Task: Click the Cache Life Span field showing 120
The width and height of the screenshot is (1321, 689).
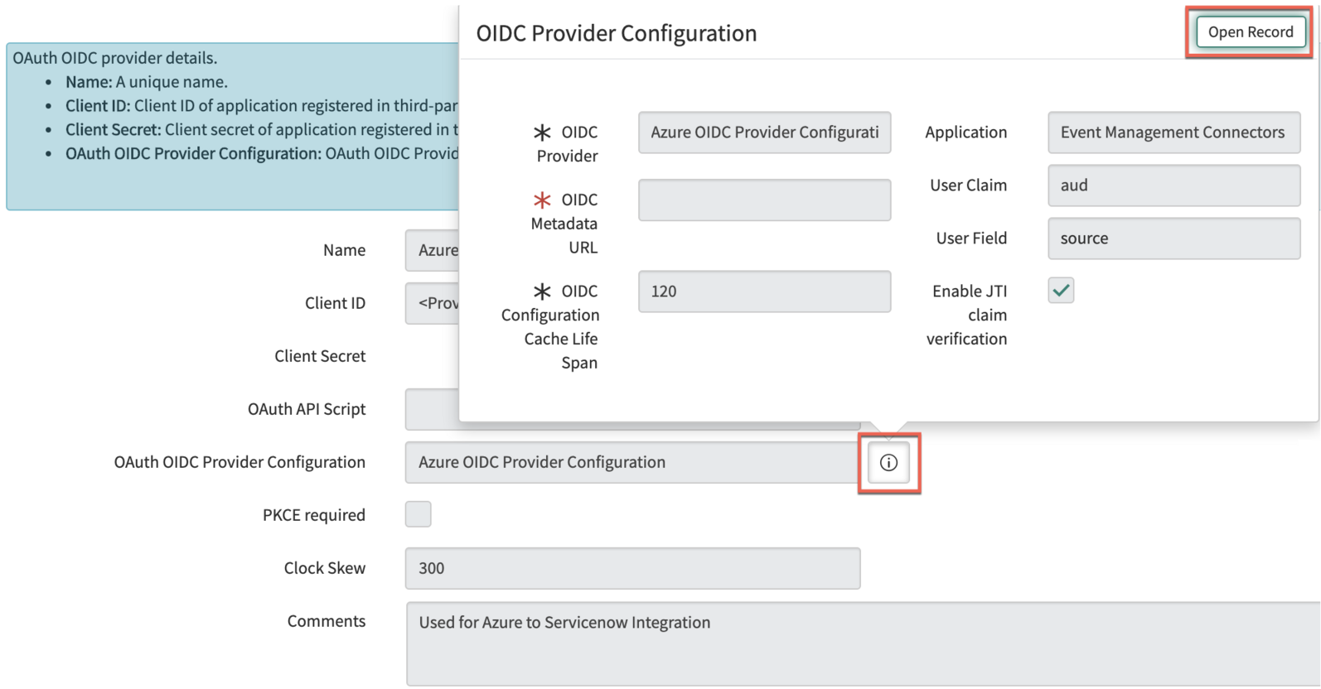Action: click(x=764, y=291)
